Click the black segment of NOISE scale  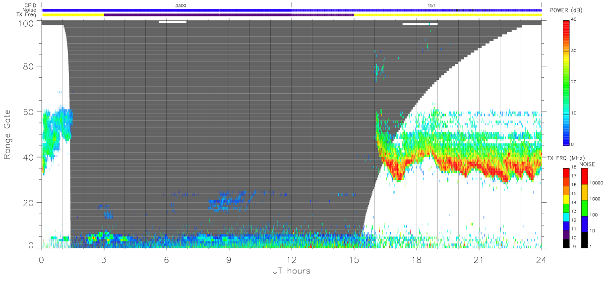tap(584, 240)
